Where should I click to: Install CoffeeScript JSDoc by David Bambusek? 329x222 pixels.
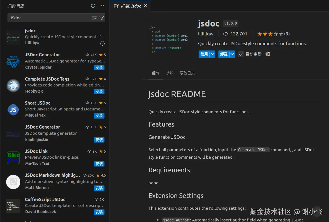99,212
